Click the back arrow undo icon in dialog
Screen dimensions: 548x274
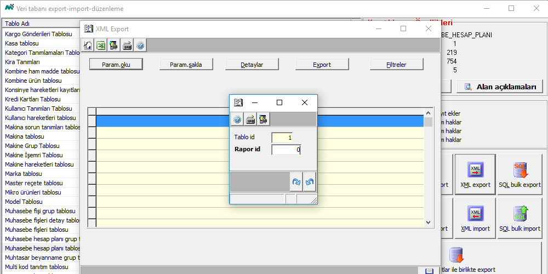click(309, 182)
